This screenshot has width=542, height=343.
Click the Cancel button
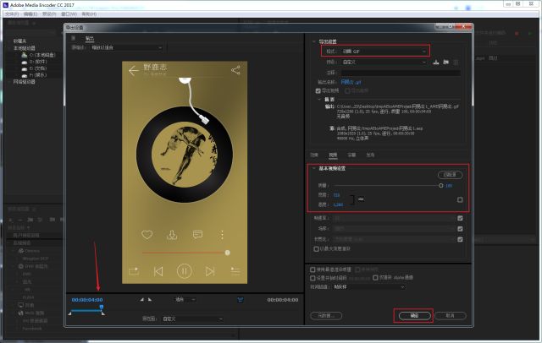450,315
